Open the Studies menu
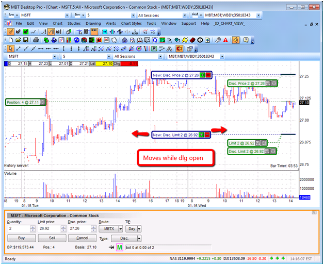The width and height of the screenshot is (324, 265). [x=74, y=24]
